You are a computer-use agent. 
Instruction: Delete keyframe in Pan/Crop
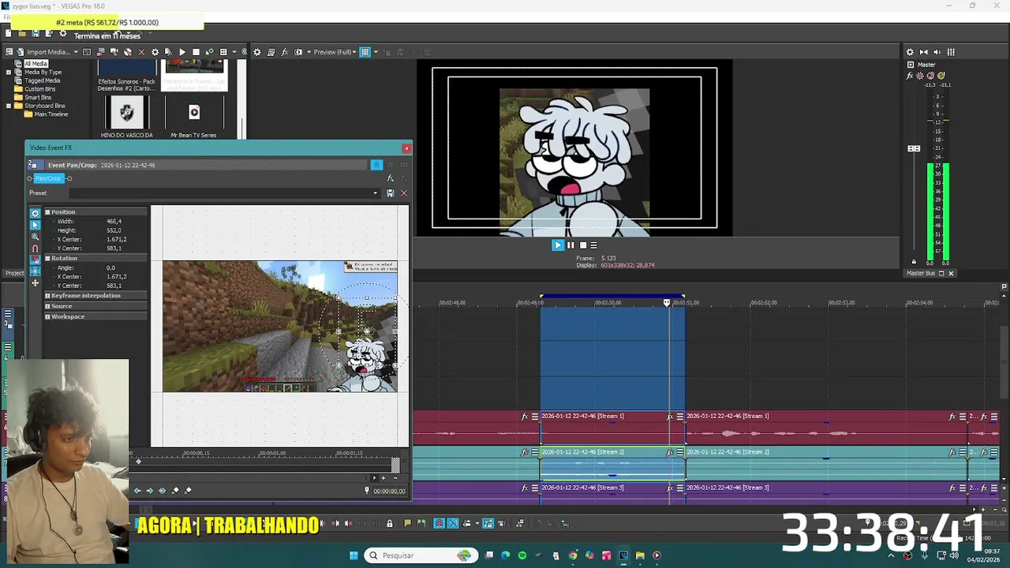tap(188, 491)
